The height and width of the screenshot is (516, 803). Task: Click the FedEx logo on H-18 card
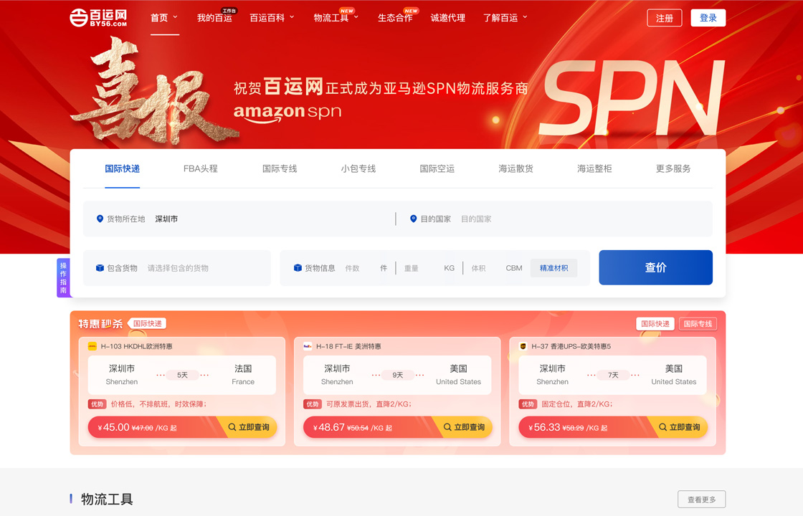[x=308, y=346]
